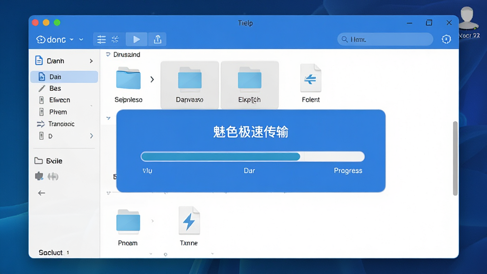Viewport: 487px width, 274px height.
Task: Collapse the second section triangle
Action: (108, 118)
